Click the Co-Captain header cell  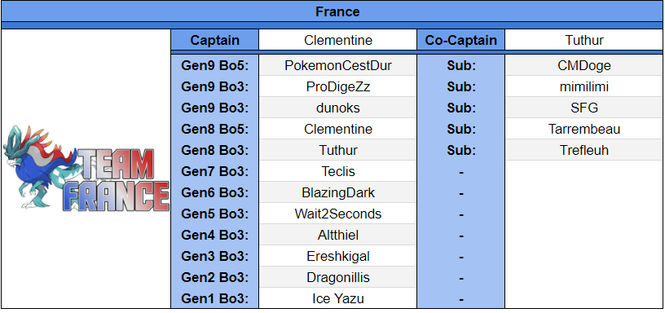click(461, 40)
